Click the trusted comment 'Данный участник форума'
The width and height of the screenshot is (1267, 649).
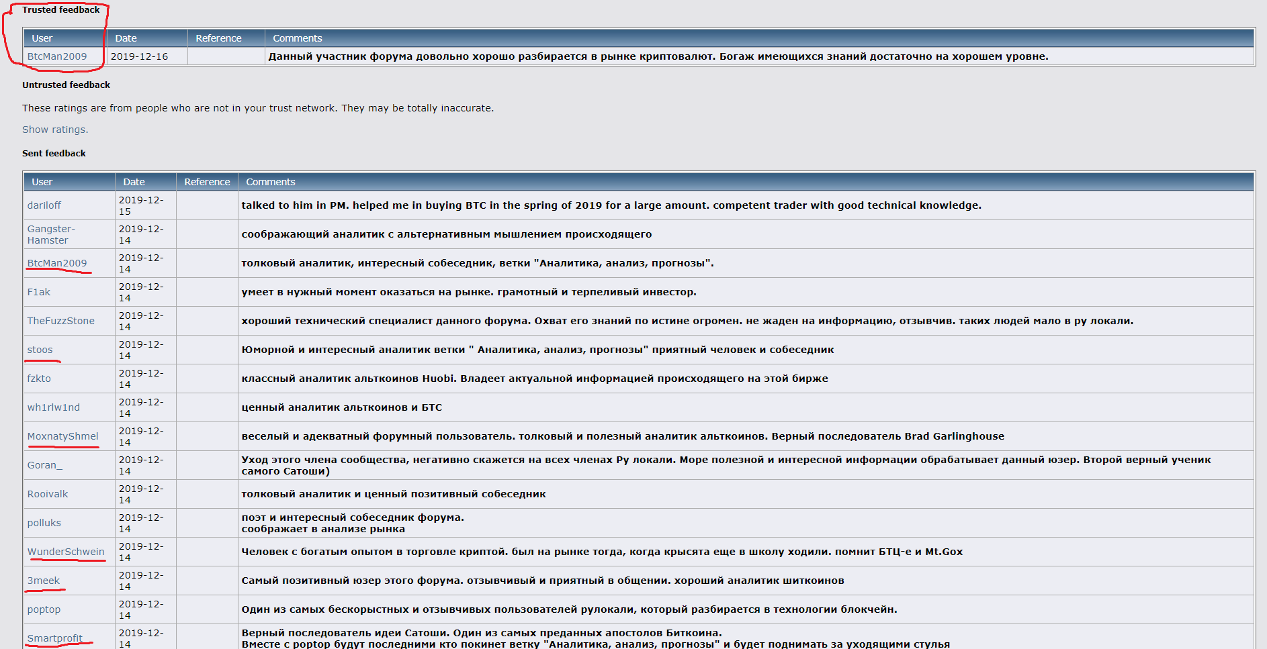[x=658, y=56]
